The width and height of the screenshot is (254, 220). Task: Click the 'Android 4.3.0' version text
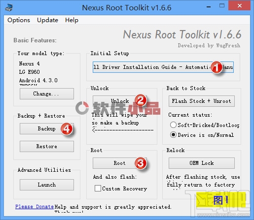38,80
